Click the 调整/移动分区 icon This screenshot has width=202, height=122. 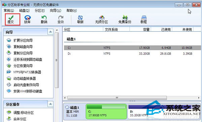point(9,113)
